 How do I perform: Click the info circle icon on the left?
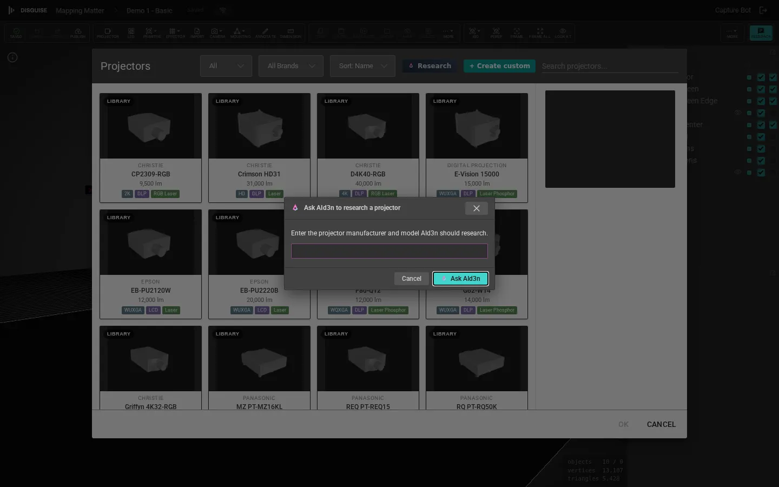12,57
